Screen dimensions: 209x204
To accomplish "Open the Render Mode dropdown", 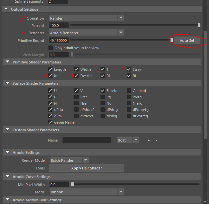I will click(x=69, y=160).
